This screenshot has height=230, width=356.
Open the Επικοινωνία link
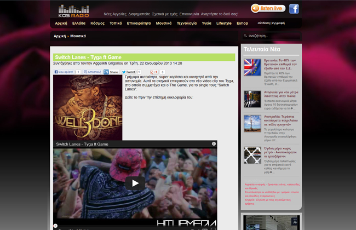click(x=189, y=14)
